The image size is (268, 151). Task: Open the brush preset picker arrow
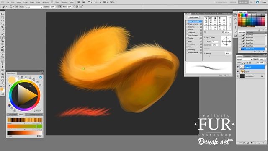point(13,7)
